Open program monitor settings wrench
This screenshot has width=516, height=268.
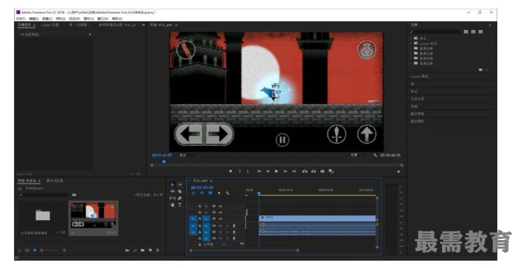[x=375, y=155]
